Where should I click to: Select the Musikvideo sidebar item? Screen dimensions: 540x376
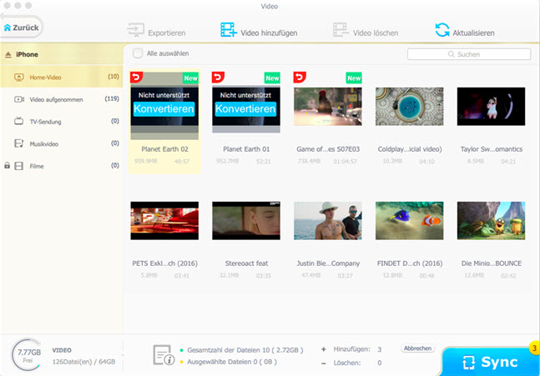[45, 143]
